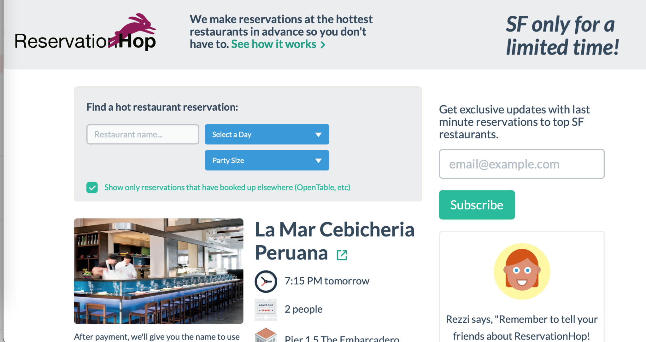Click the Rezzi avatar face icon

522,271
